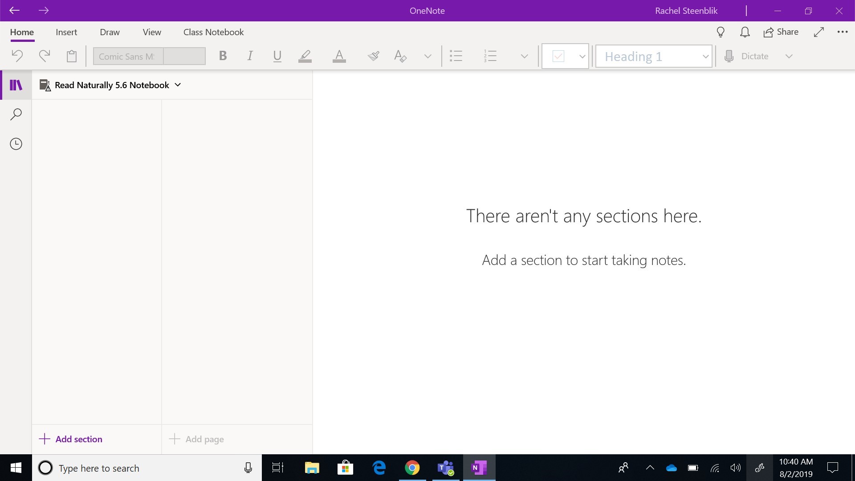855x481 pixels.
Task: Toggle the To Do checkbox tag
Action: pos(558,56)
